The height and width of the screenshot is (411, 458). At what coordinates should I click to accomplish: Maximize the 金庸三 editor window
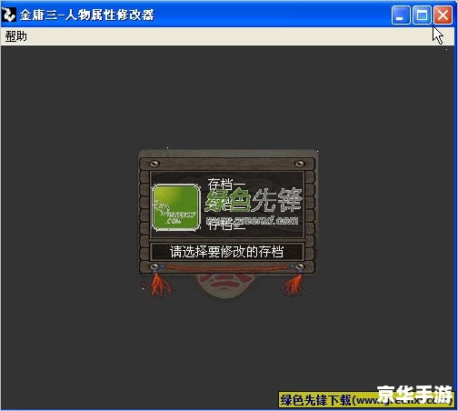click(422, 15)
